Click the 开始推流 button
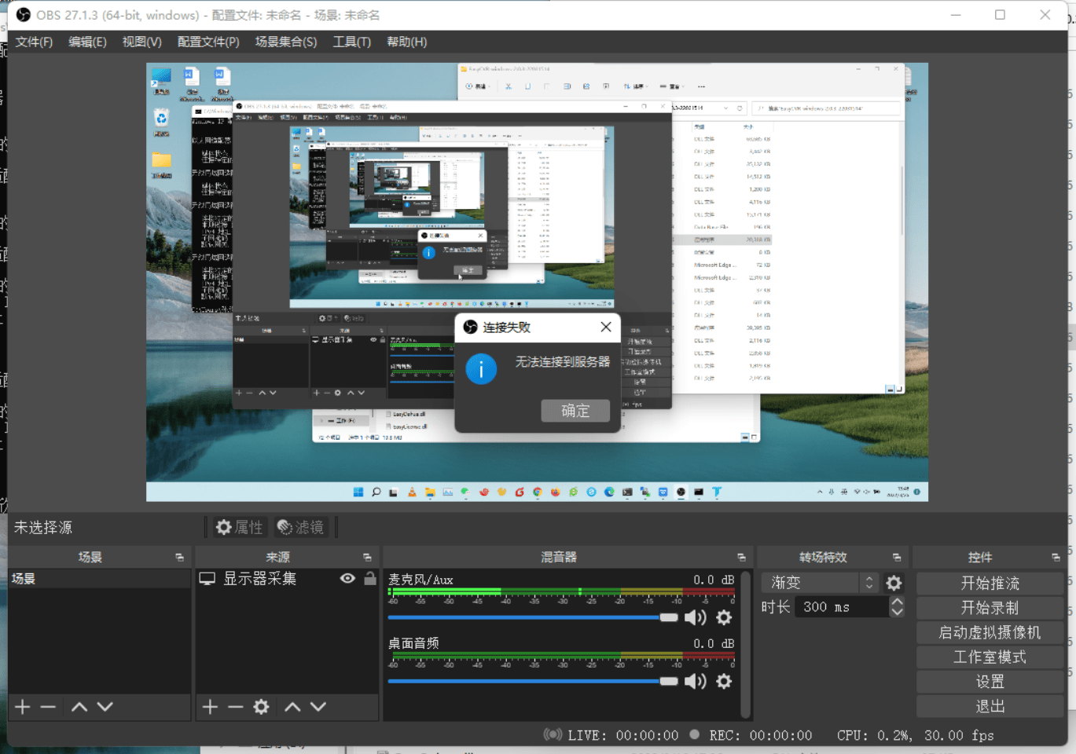 coord(990,584)
